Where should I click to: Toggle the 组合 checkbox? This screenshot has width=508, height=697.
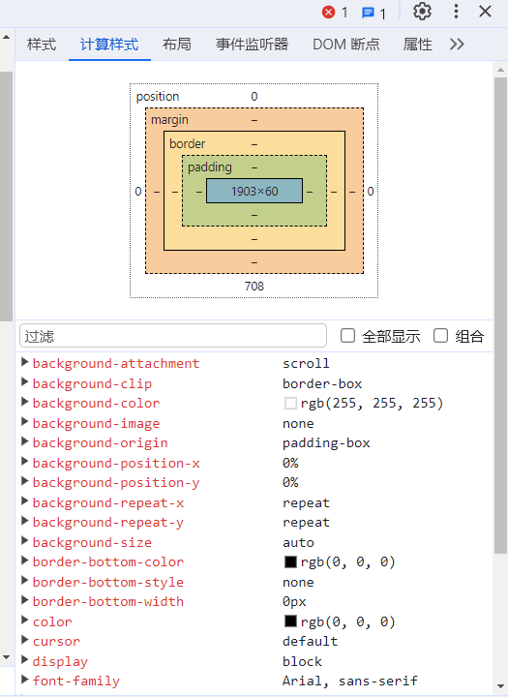pyautogui.click(x=440, y=336)
